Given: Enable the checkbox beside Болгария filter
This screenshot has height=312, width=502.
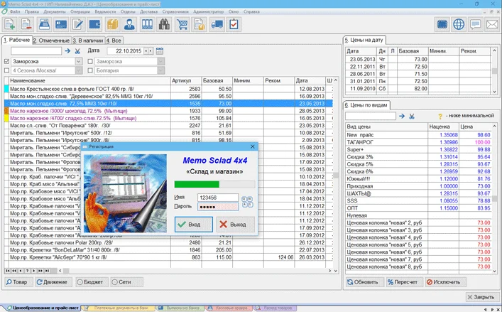Looking at the screenshot, I should pos(90,71).
